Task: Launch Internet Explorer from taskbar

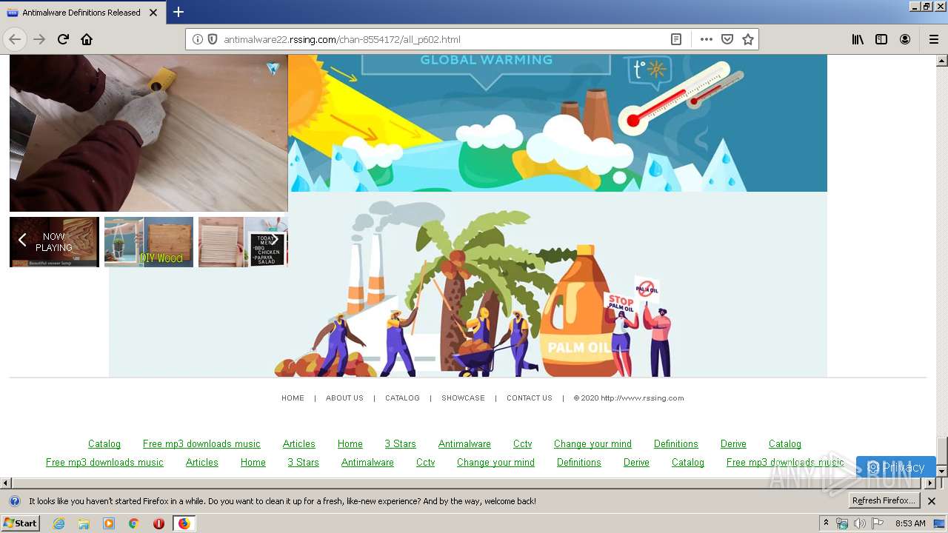Action: 59,523
